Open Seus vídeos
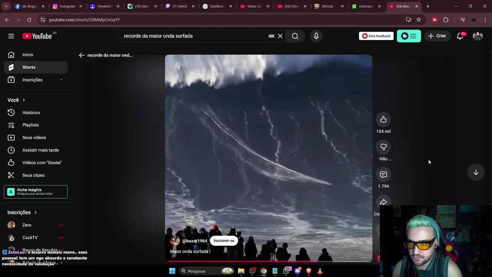 click(36, 137)
